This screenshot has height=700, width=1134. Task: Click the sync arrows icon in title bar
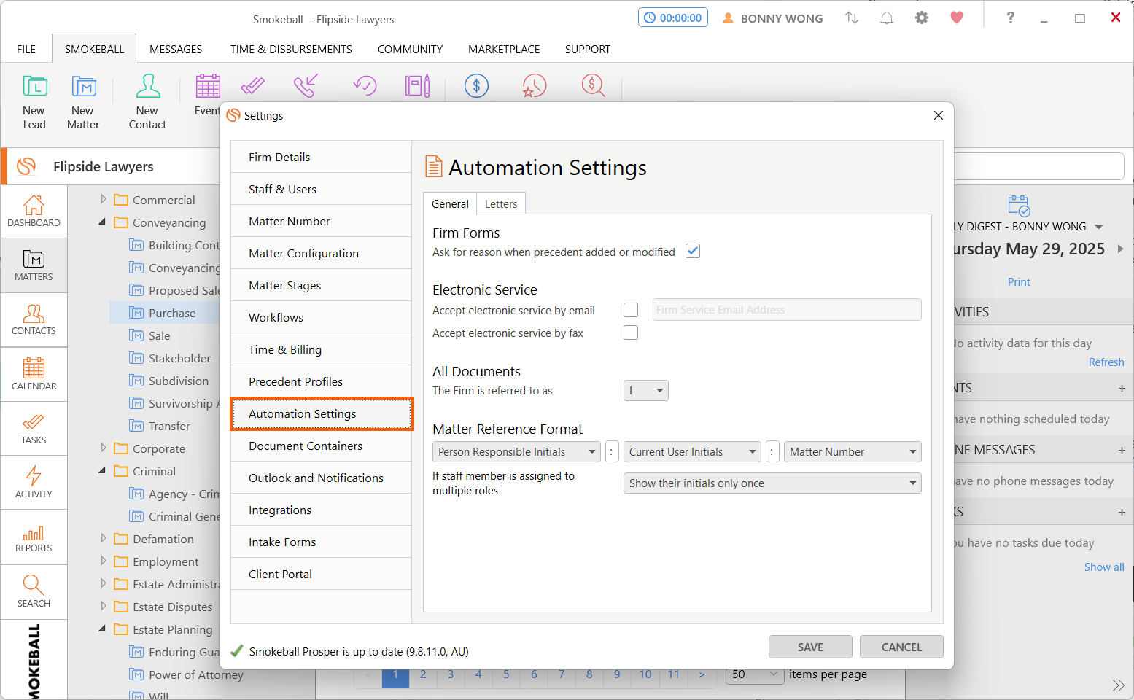click(x=852, y=18)
